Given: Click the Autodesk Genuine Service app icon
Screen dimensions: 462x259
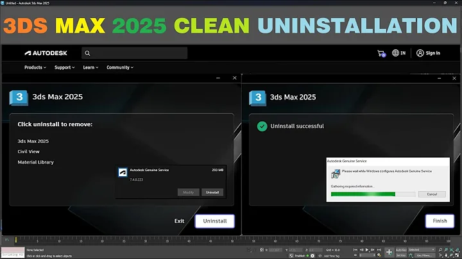Looking at the screenshot, I should tap(123, 172).
